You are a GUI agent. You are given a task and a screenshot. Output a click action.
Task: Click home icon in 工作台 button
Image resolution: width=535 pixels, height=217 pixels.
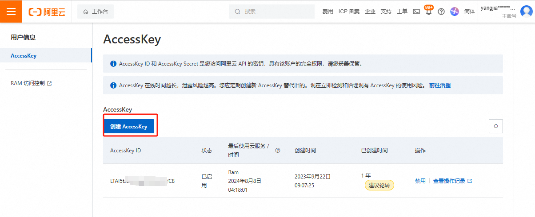[x=86, y=12]
